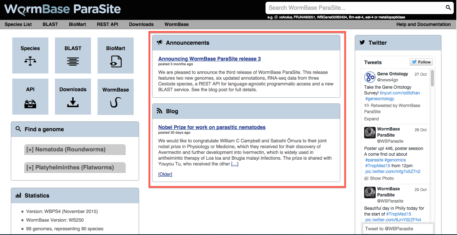This screenshot has width=457, height=235.
Task: Follow WormBase ParaSite on Twitter
Action: tap(421, 62)
